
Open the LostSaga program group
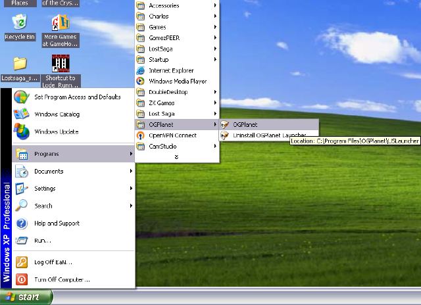[x=177, y=49]
